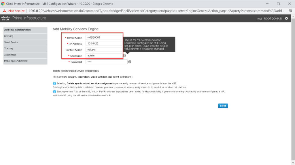Open the settings gear in the header
Screen dimensions: 295x165
pos(286,18)
